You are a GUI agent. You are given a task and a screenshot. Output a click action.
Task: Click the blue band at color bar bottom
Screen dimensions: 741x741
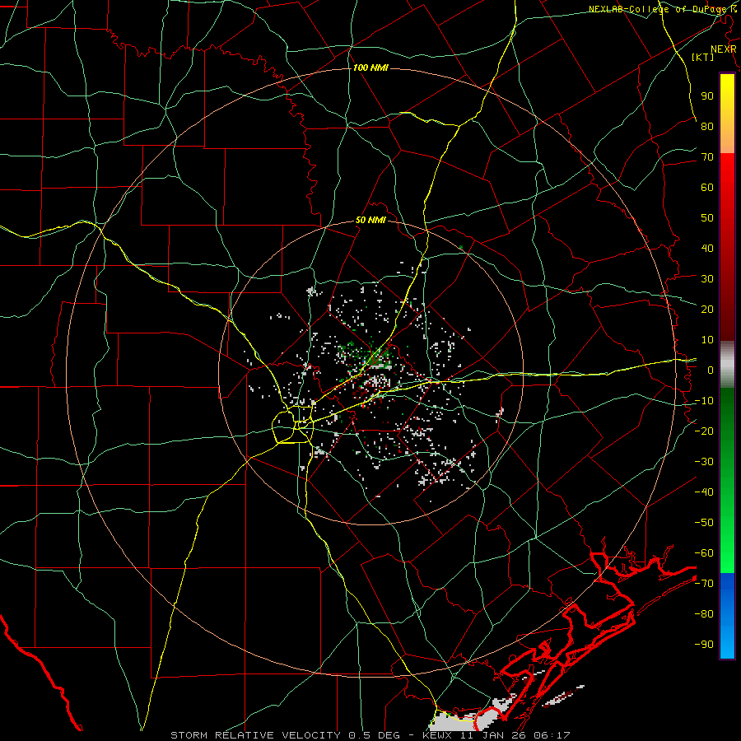727,616
